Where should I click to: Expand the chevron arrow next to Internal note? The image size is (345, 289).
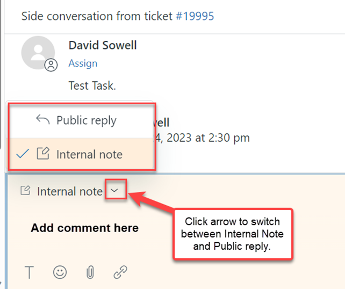pyautogui.click(x=115, y=191)
